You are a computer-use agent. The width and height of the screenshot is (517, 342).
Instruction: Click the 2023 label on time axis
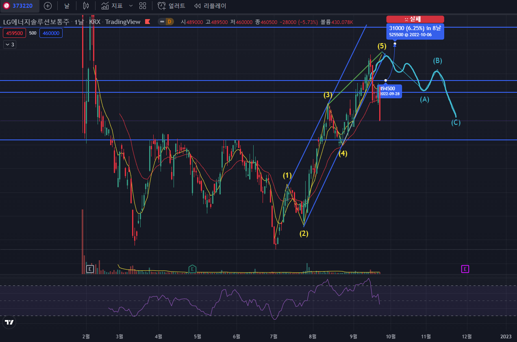(506, 336)
